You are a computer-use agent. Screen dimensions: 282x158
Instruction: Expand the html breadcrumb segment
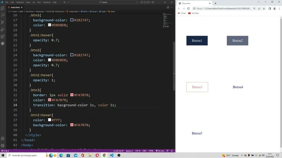(x=85, y=12)
